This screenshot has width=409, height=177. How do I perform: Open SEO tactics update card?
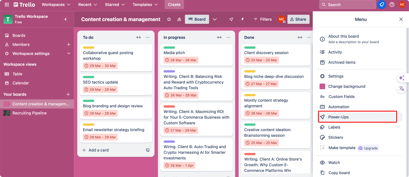(x=116, y=84)
